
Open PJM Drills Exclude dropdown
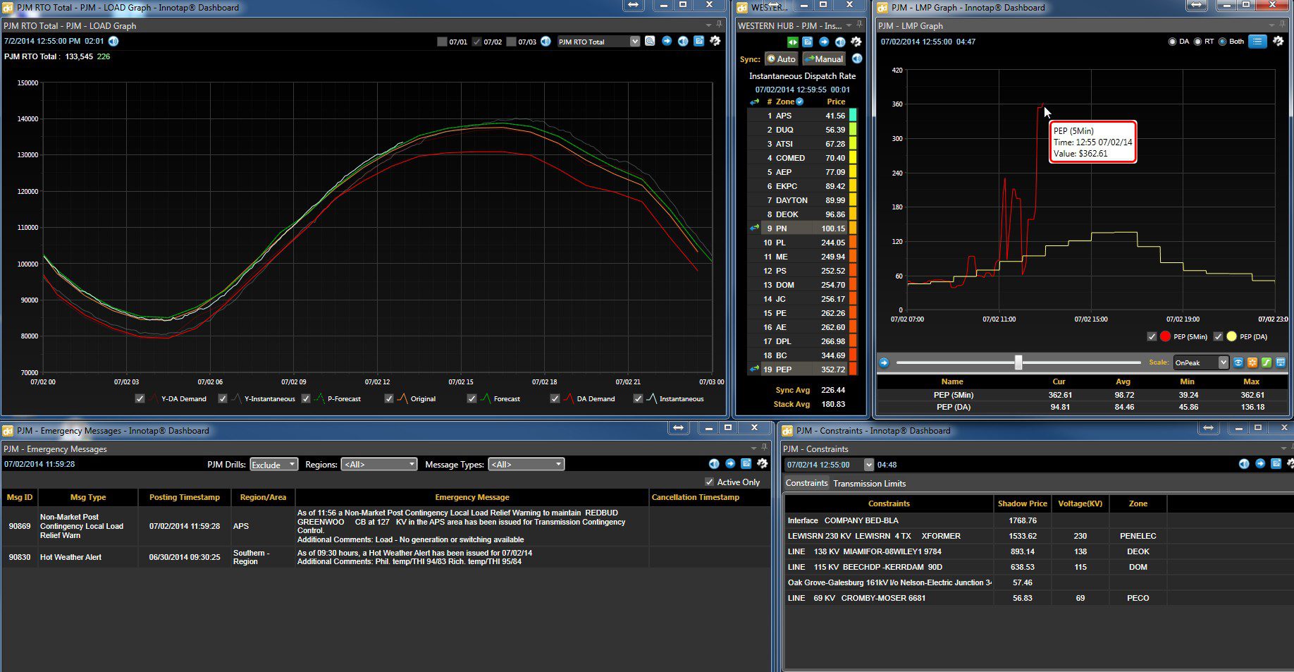click(x=273, y=464)
